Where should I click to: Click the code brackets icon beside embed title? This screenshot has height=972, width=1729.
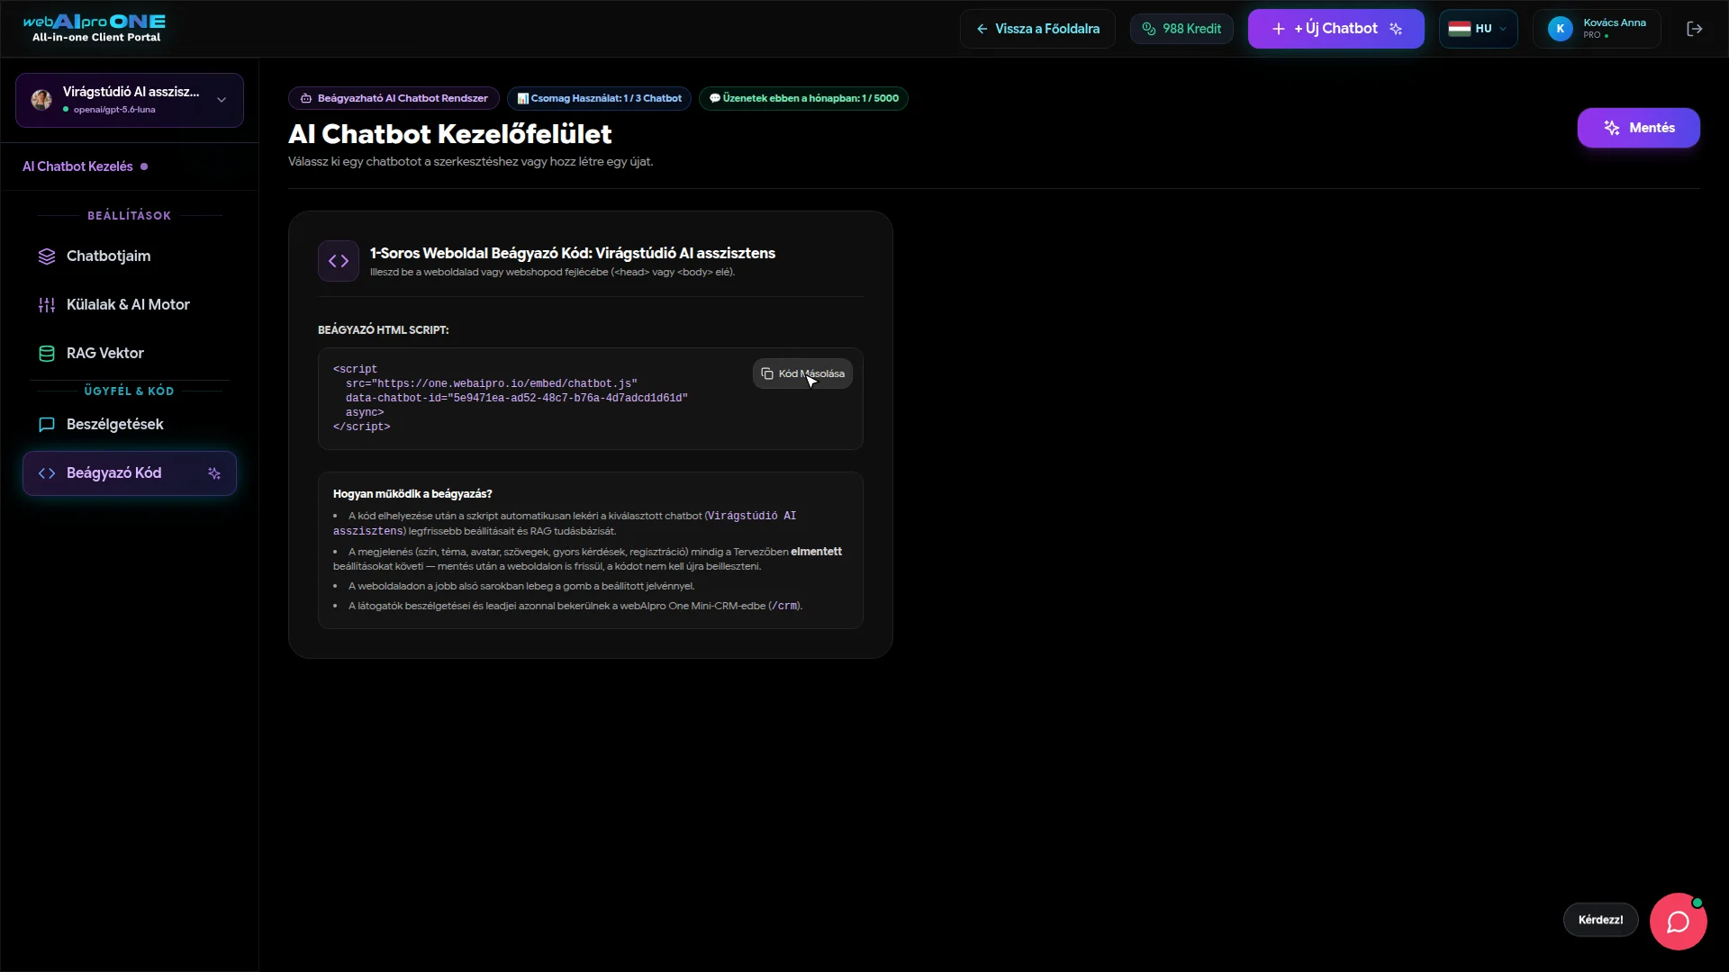pos(339,261)
